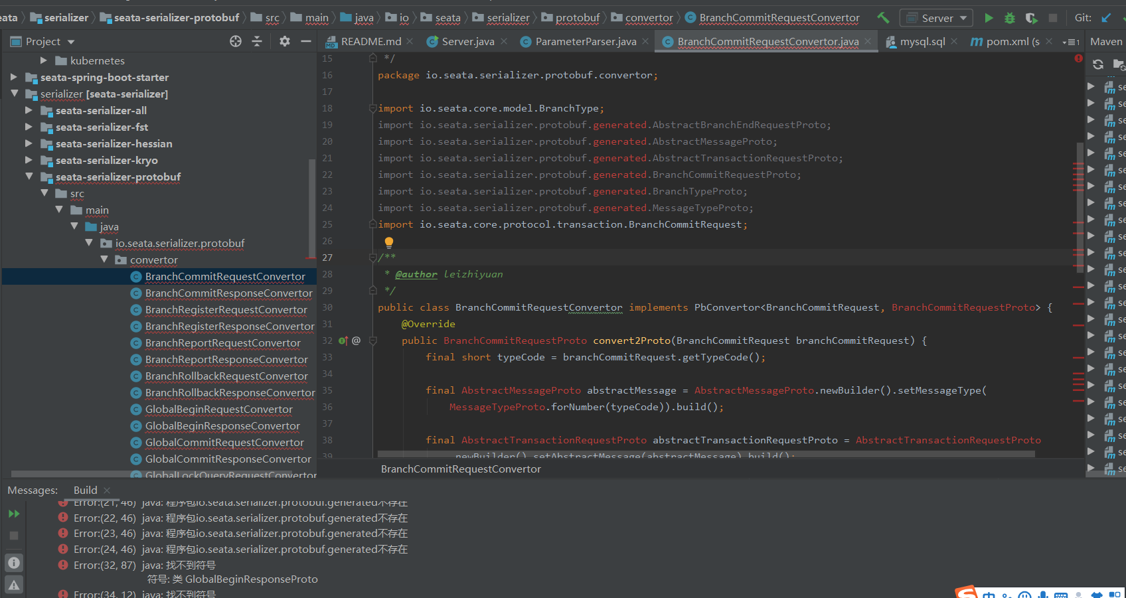Locate current file in Project tree

pos(236,41)
